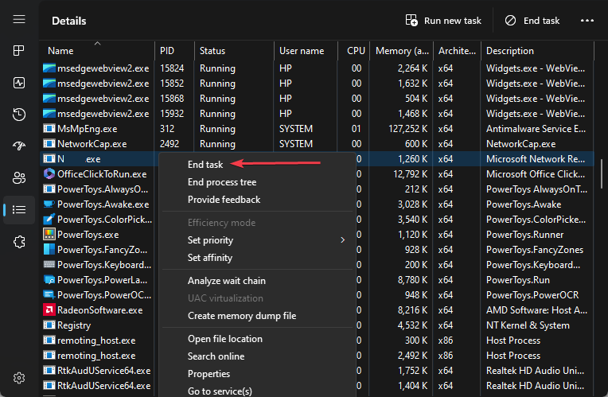This screenshot has width=608, height=397.
Task: Open the Task Manager hamburger navigation menu
Action: click(x=19, y=20)
